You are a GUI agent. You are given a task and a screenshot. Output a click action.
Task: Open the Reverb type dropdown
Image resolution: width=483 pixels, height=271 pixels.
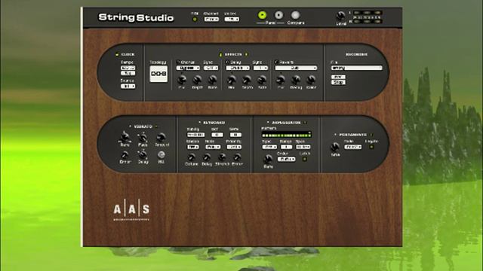[296, 68]
